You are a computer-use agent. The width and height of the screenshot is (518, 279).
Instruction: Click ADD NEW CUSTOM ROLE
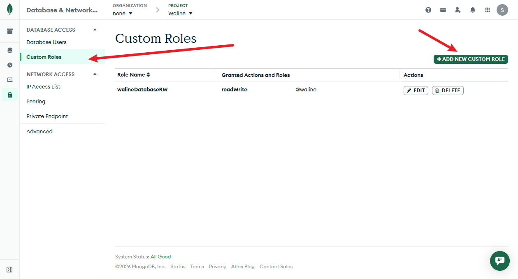pyautogui.click(x=470, y=59)
